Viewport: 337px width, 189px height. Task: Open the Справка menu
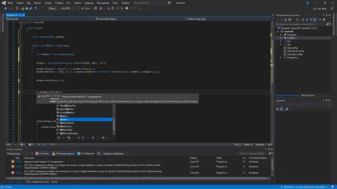pyautogui.click(x=125, y=3)
